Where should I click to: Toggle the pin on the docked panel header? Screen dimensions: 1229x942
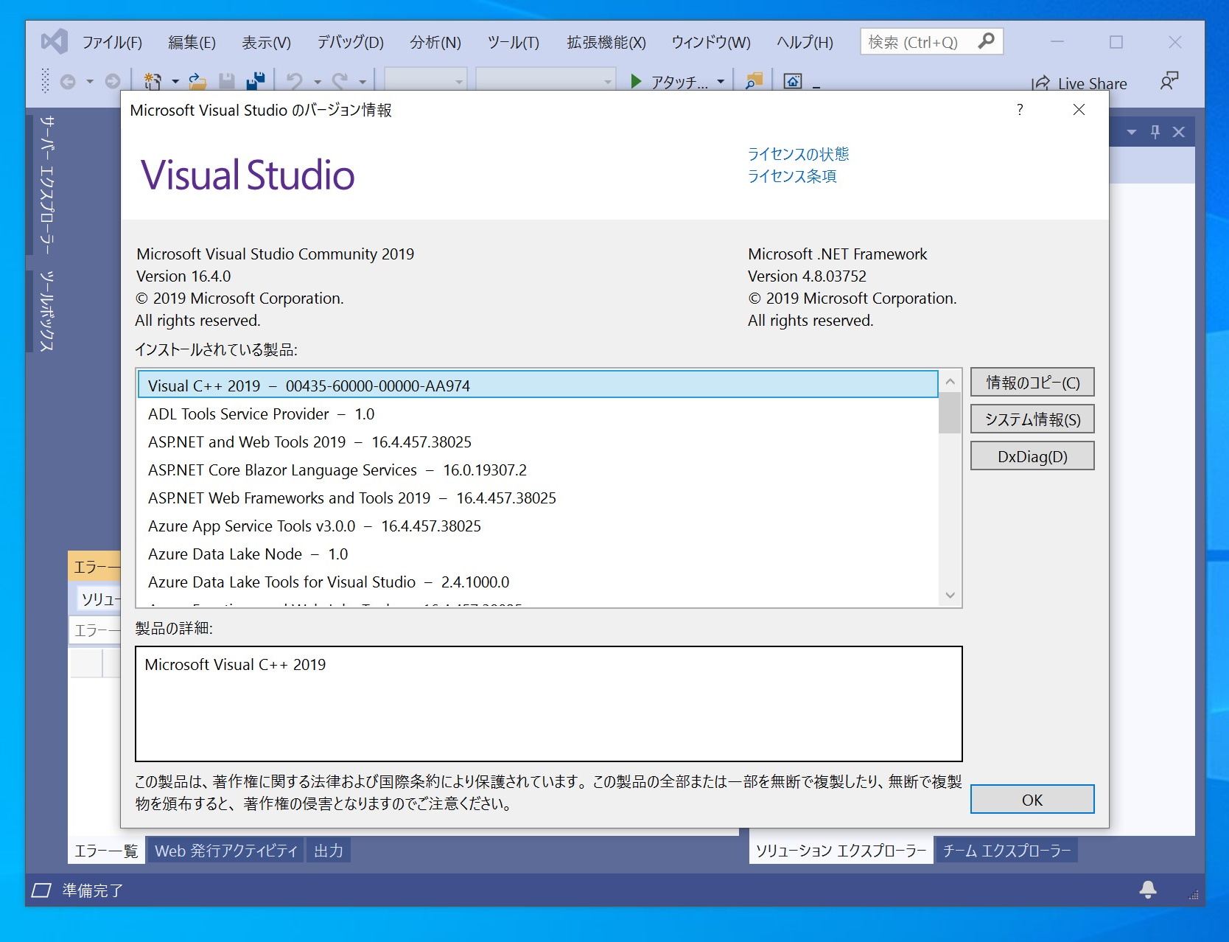point(1155,131)
